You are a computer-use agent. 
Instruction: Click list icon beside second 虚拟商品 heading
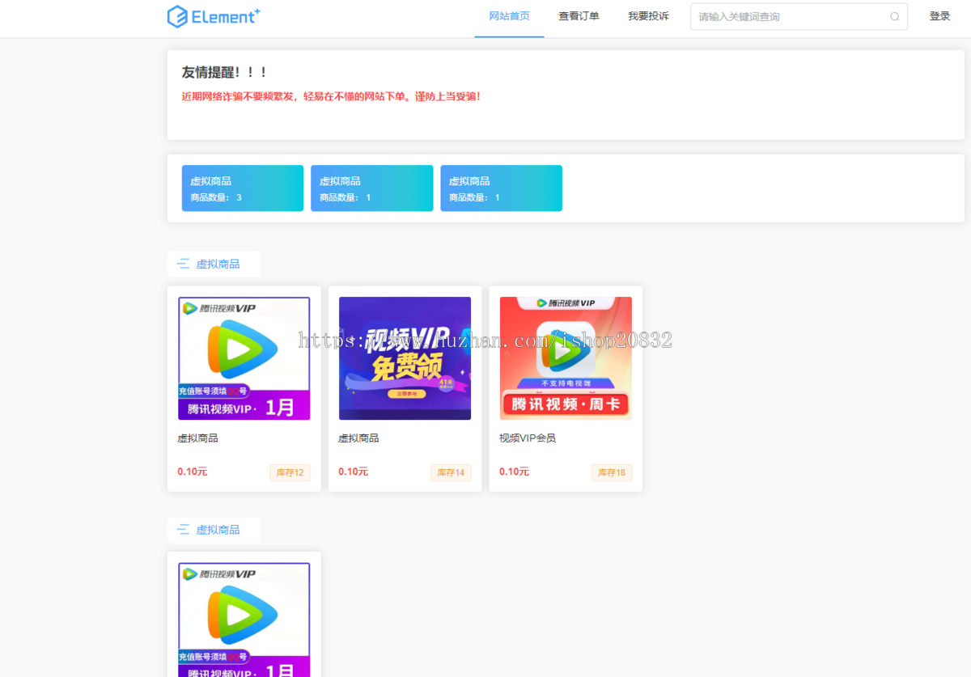tap(183, 530)
